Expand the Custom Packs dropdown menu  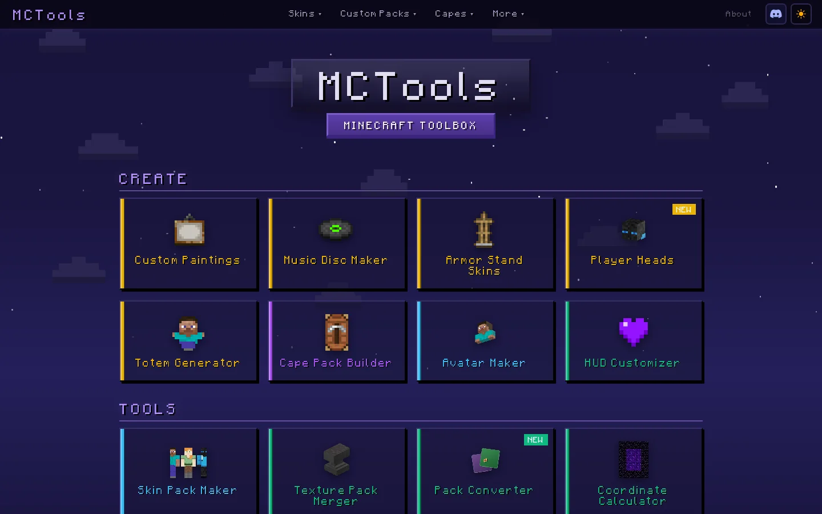pos(378,14)
